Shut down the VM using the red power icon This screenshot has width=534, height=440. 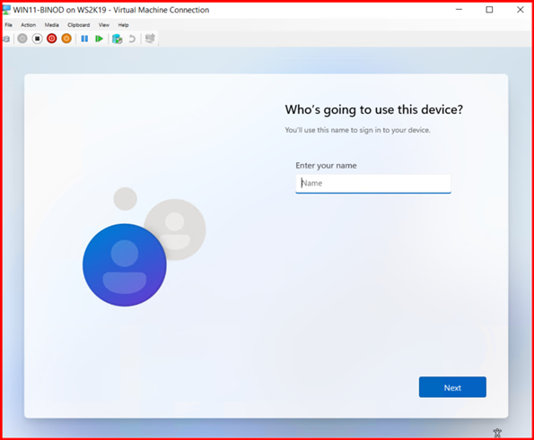pyautogui.click(x=52, y=39)
